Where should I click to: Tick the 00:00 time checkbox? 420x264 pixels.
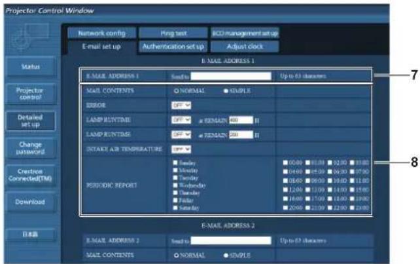285,162
